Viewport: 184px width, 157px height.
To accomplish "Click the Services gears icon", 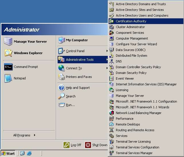I will [111, 136].
